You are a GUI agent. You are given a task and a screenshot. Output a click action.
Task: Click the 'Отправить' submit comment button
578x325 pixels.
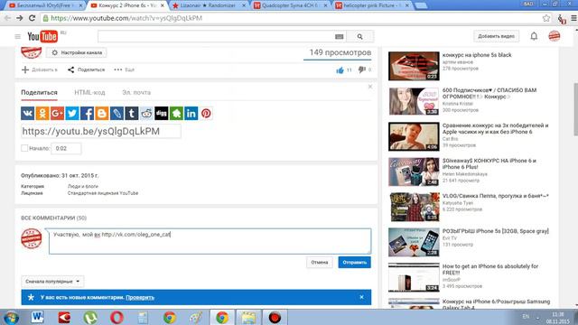point(355,263)
